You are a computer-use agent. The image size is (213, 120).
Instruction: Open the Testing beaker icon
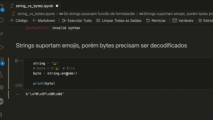(x=1, y=74)
